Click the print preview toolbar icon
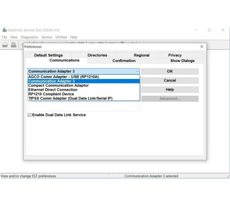This screenshot has width=230, height=204. pyautogui.click(x=13, y=45)
